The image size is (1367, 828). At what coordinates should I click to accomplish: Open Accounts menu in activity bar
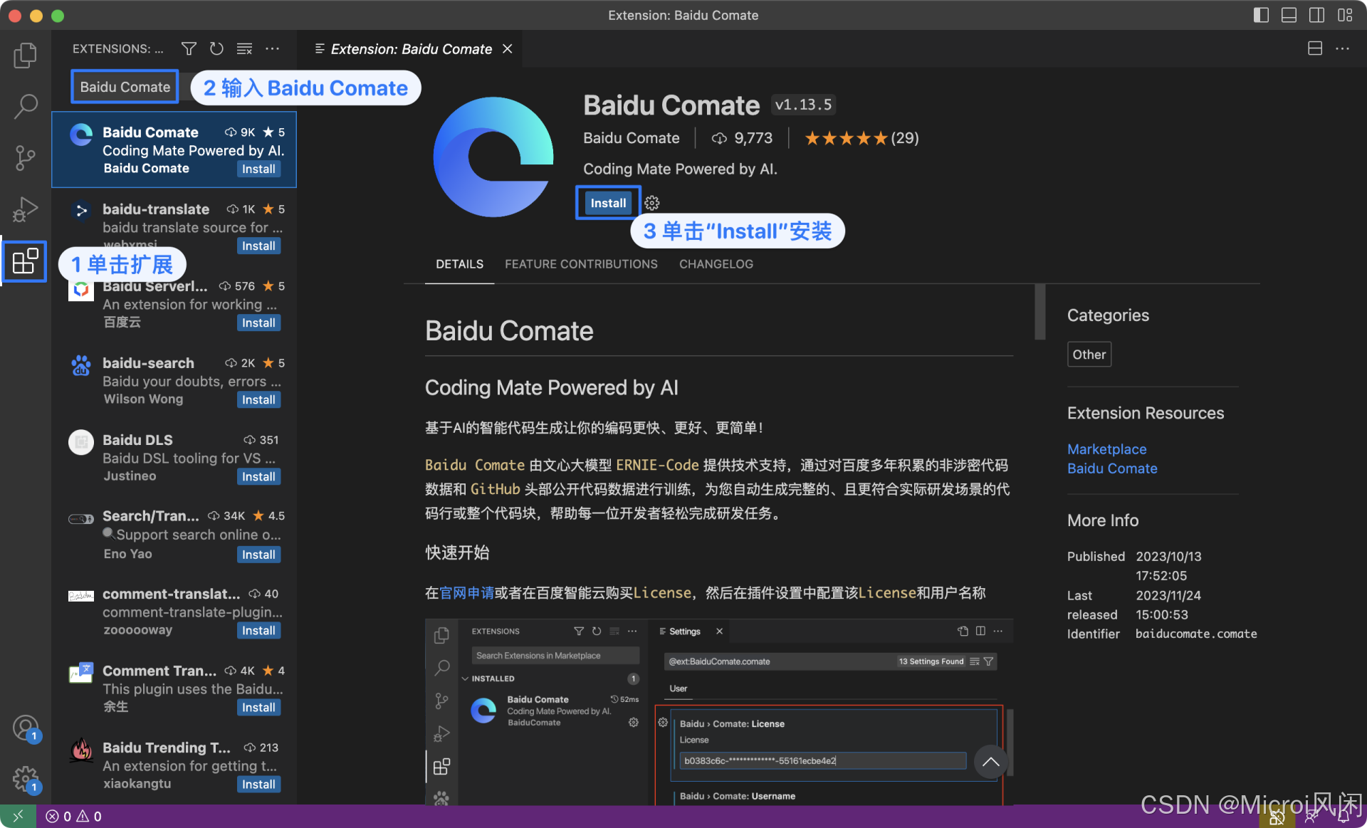tap(25, 728)
